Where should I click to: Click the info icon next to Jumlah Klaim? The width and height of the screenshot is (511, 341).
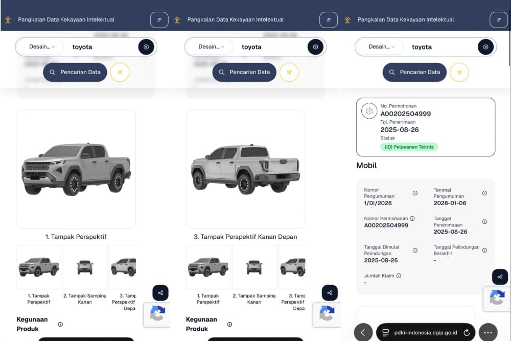[399, 276]
